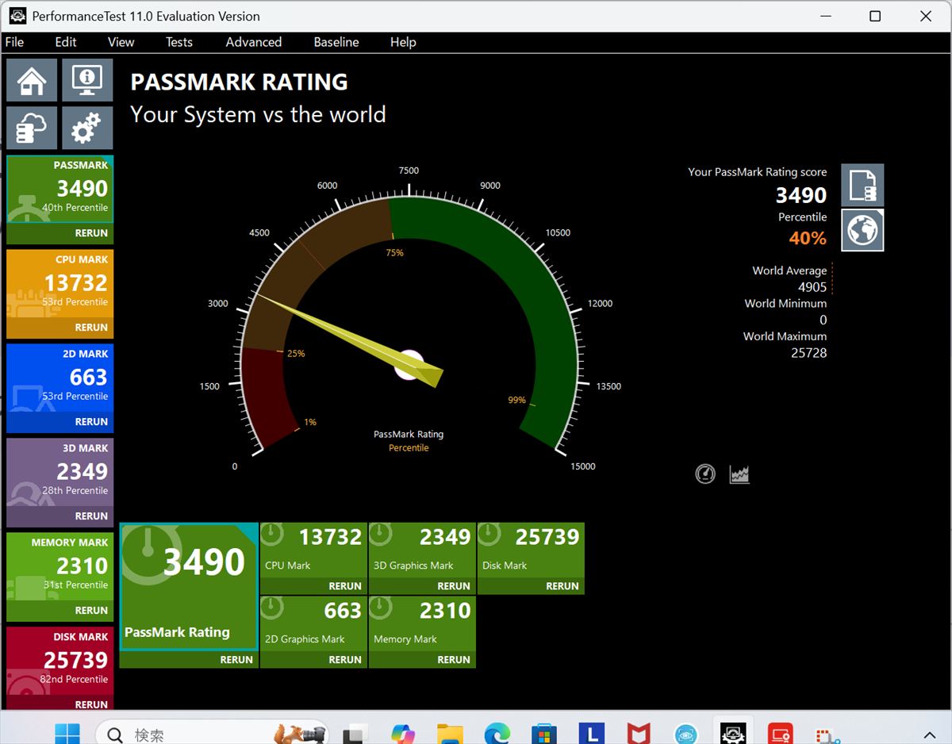The image size is (952, 744).
Task: Open the Tests menu
Action: point(179,42)
